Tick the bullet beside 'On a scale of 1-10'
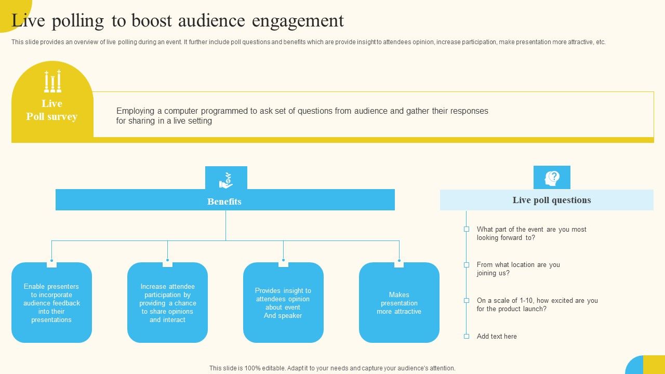 pos(467,300)
